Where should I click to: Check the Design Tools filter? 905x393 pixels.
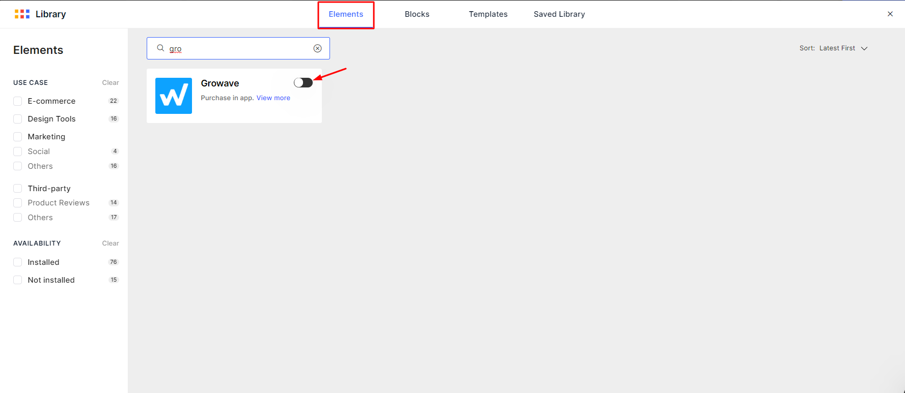coord(18,119)
